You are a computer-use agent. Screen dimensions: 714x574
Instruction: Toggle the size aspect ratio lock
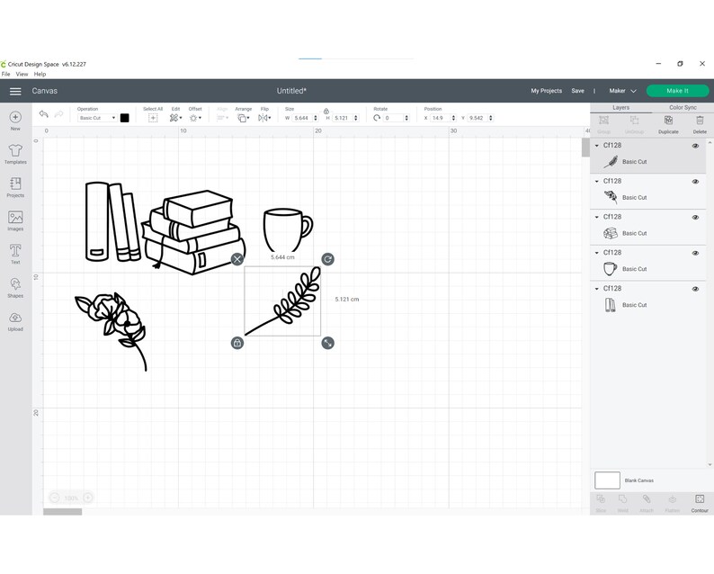click(x=326, y=112)
